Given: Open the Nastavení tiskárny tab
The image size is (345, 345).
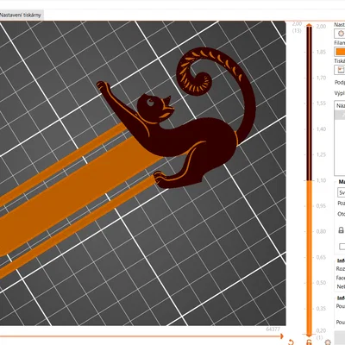Looking at the screenshot, I should tap(21, 15).
